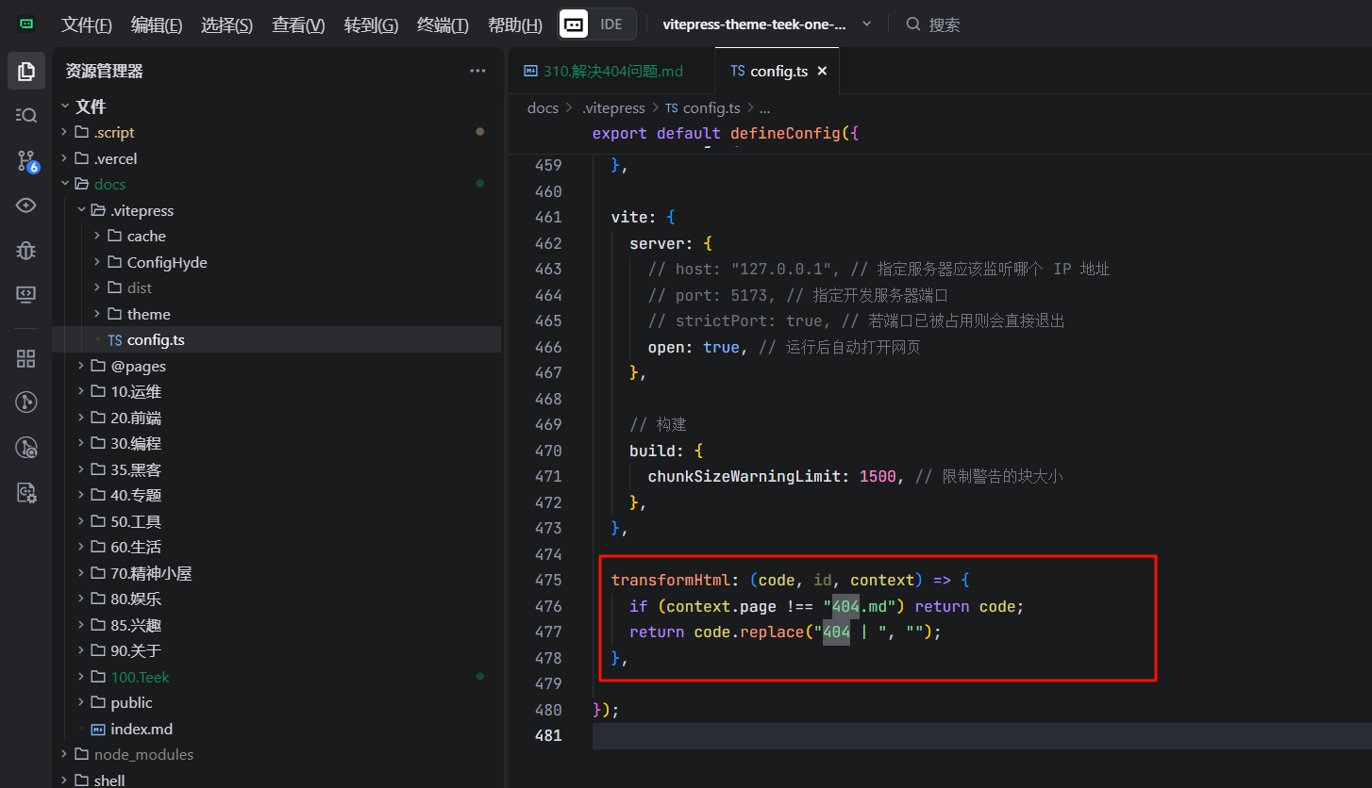Open the extensions grid icon view

coord(26,358)
